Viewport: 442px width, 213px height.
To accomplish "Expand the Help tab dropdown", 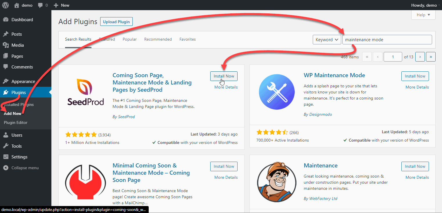I will pos(423,15).
